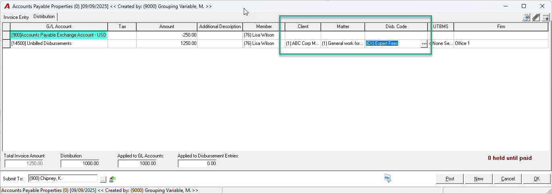The width and height of the screenshot is (552, 194).
Task: Click the Cancel button
Action: point(508,179)
